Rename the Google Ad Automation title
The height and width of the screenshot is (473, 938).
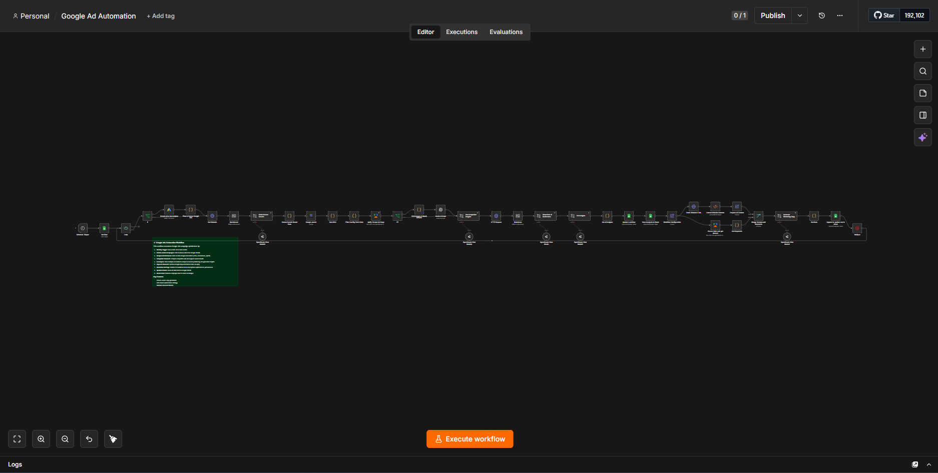(x=99, y=16)
